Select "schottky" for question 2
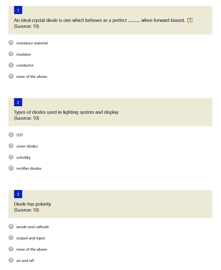221x270 pixels. click(x=11, y=157)
